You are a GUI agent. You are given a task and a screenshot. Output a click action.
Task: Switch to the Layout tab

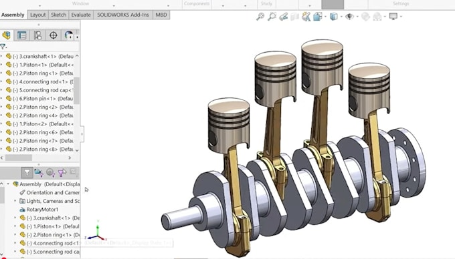(x=37, y=15)
